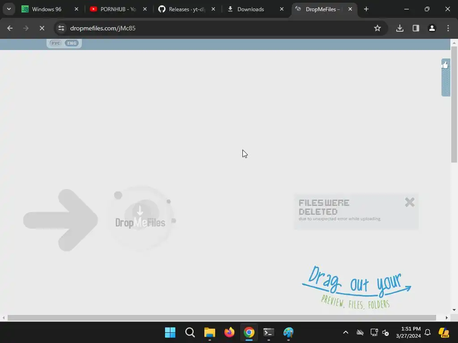Open the Windows Start menu
Screen dimensions: 458x343
(x=170, y=332)
